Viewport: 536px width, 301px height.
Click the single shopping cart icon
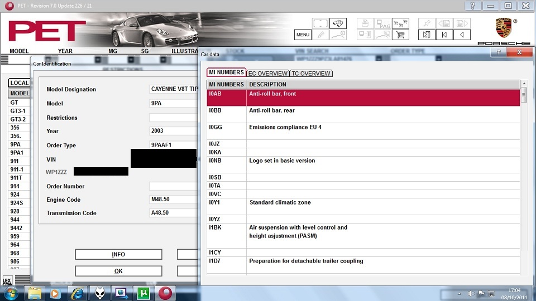(x=400, y=35)
